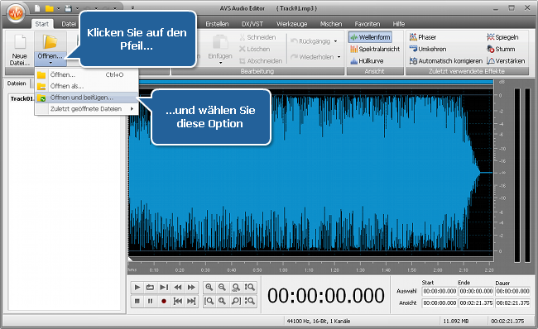Image resolution: width=538 pixels, height=329 pixels.
Task: Apply Automatisch korrigieren effect
Action: (446, 61)
